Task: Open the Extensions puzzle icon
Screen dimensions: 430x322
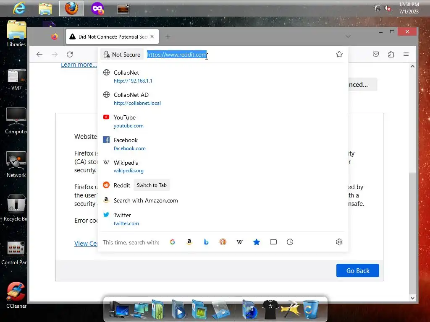Action: (391, 54)
